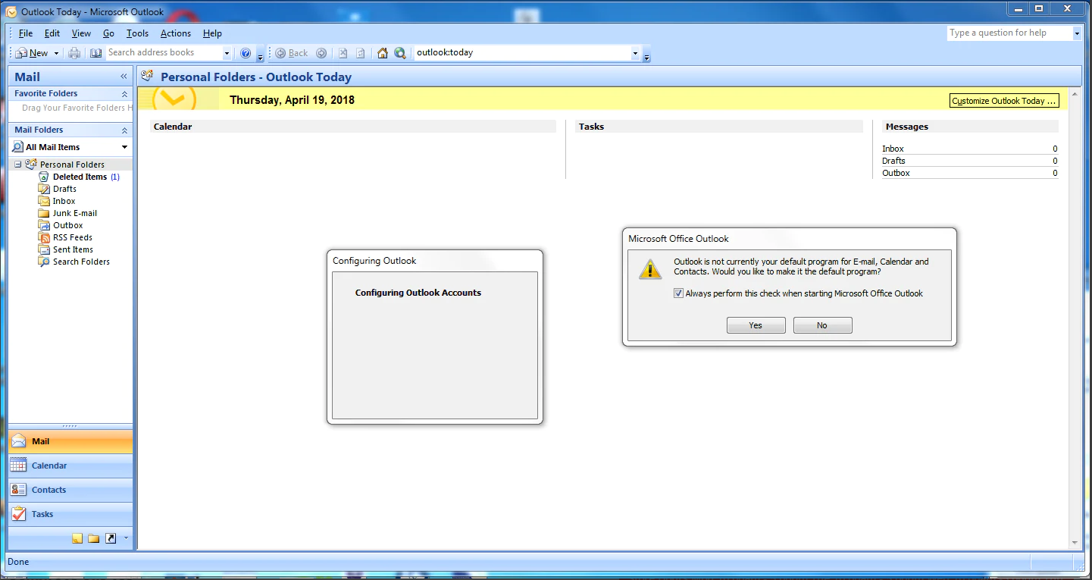Click the Print icon in the toolbar
Image resolution: width=1092 pixels, height=580 pixels.
point(74,53)
